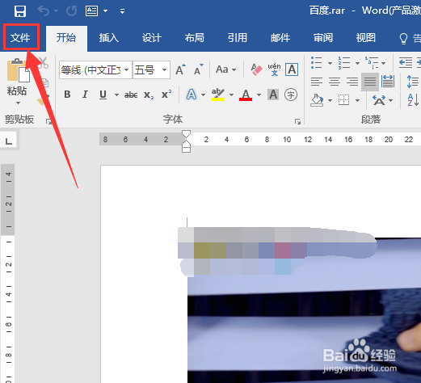Image resolution: width=421 pixels, height=383 pixels.
Task: Click the Bullets list icon
Action: click(317, 63)
